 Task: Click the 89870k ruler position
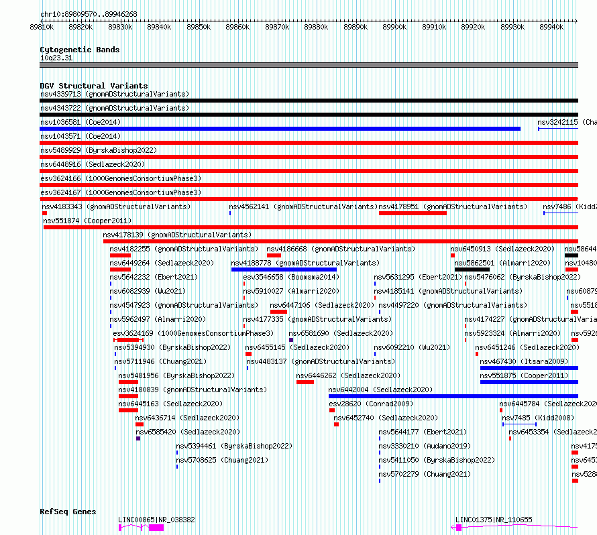point(277,27)
